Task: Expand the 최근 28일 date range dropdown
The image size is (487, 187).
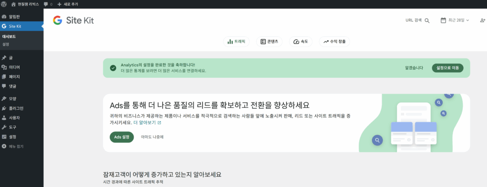Action: (455, 20)
